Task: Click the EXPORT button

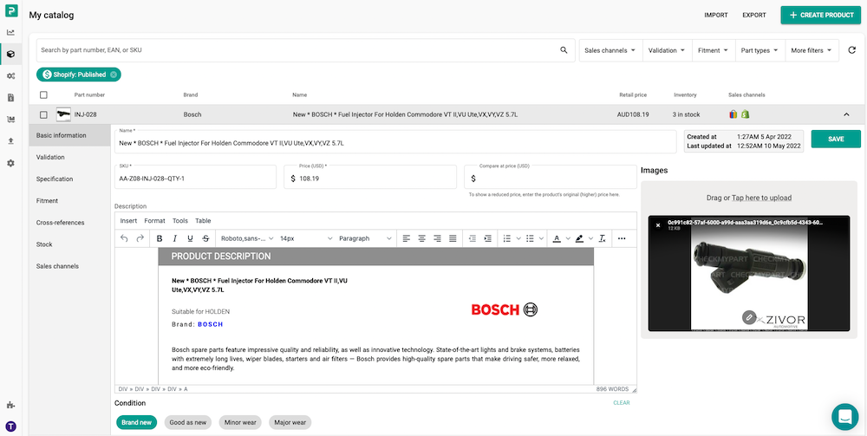Action: tap(754, 16)
